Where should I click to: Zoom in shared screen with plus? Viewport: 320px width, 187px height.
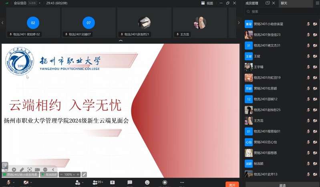coord(78,175)
